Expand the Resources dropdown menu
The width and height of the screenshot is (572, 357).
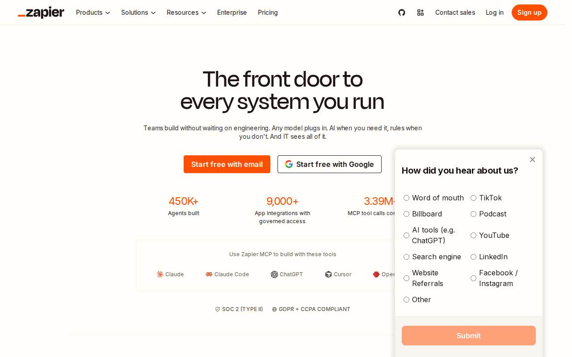(186, 12)
